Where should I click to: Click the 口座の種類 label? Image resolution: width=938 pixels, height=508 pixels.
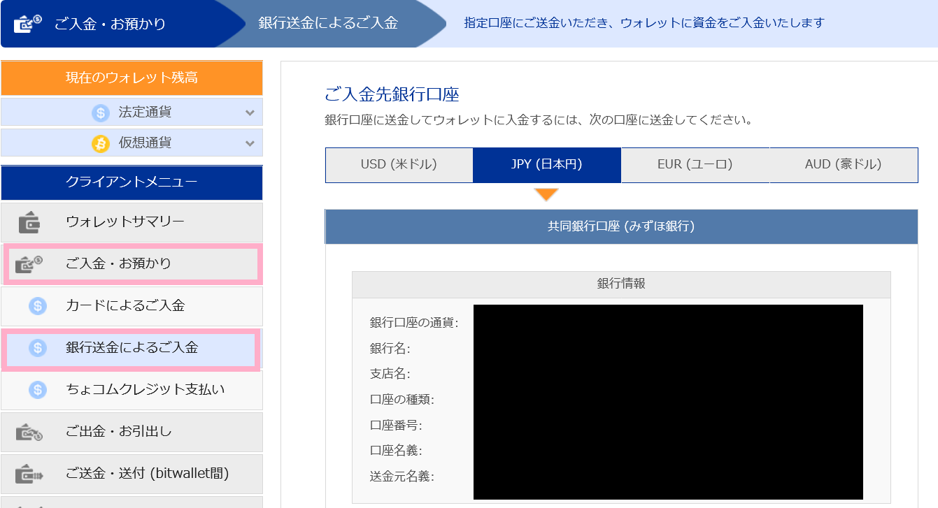[x=402, y=400]
